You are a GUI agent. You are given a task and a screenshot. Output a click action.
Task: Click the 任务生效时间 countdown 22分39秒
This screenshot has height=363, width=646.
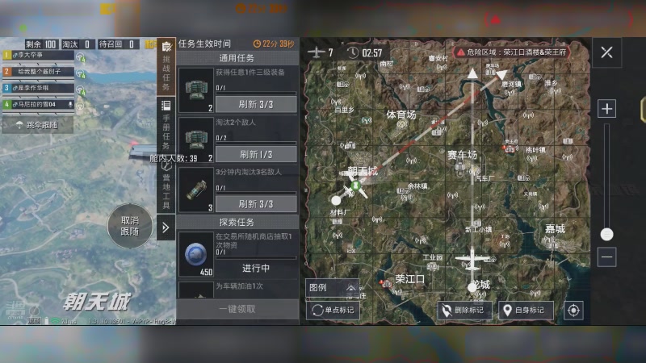[x=274, y=44]
